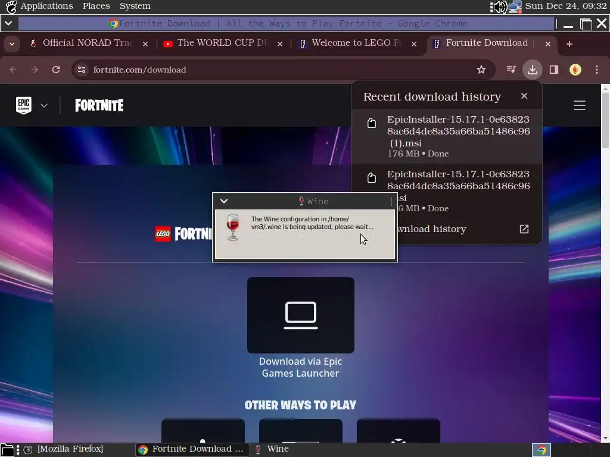610x457 pixels.
Task: Open the System menu
Action: click(x=135, y=6)
